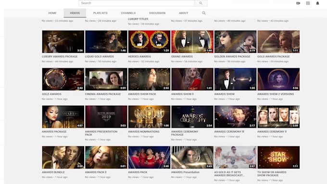Open the PLAYLISTS tab
327x184 pixels.
tap(101, 13)
